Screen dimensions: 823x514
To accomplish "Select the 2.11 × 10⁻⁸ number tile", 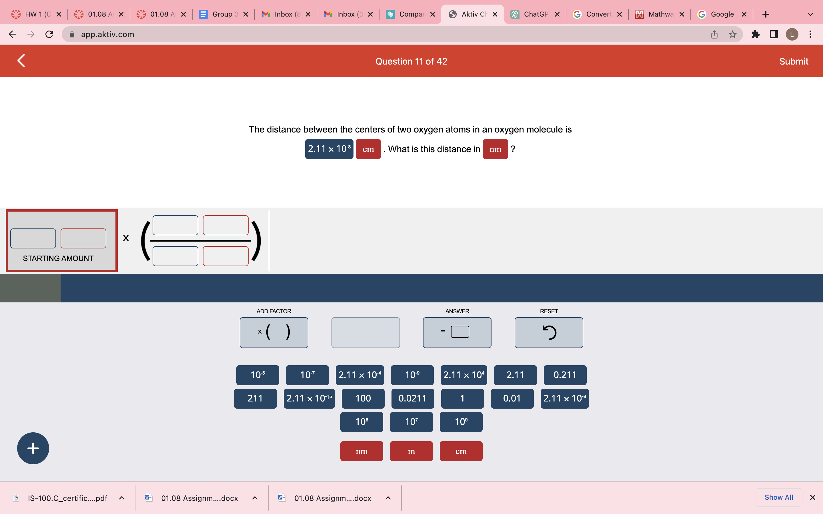I will click(564, 398).
